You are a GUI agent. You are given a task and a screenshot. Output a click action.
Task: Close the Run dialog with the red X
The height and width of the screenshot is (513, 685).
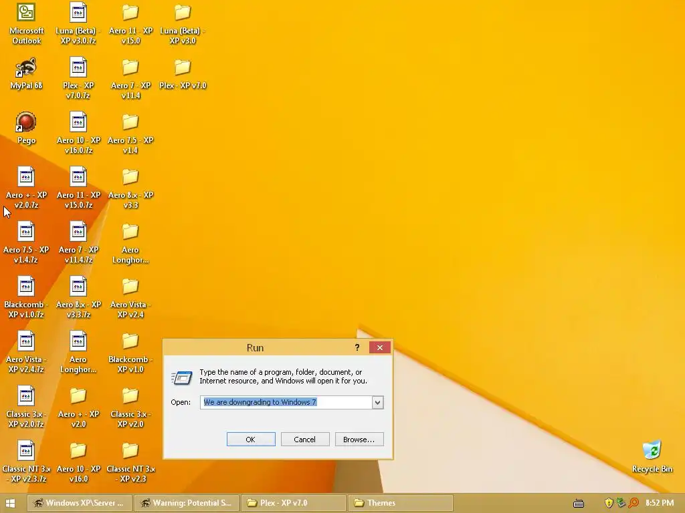380,347
